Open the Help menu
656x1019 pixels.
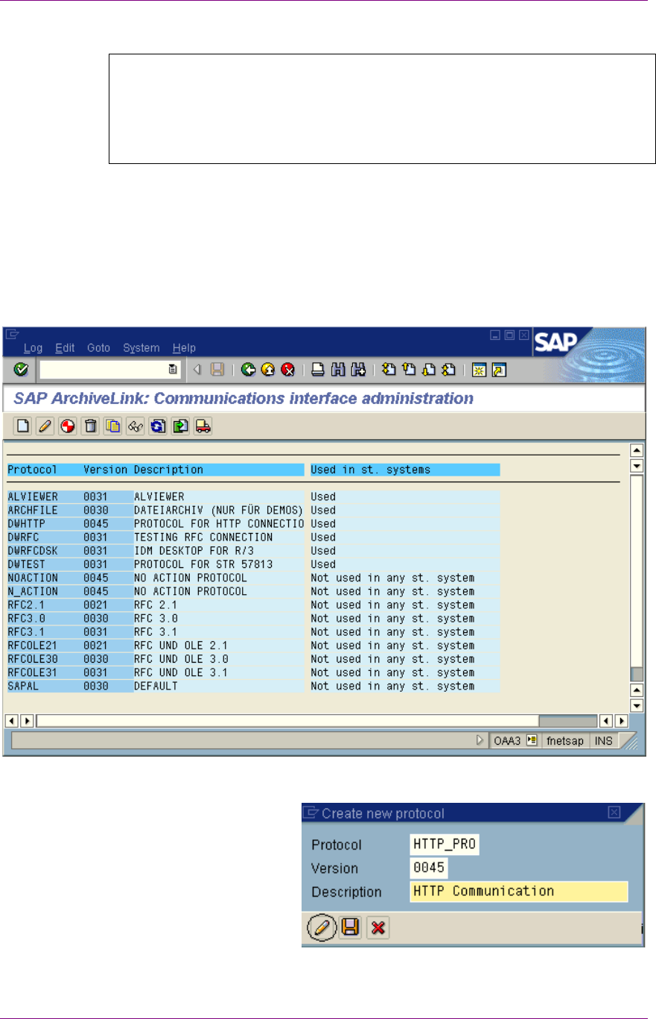(x=184, y=347)
